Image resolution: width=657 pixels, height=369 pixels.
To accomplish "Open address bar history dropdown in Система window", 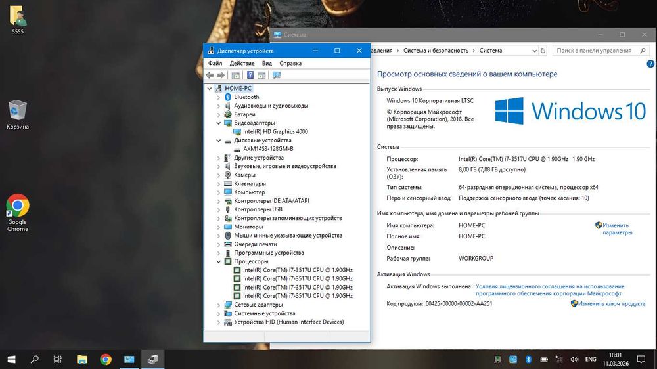I will click(534, 51).
